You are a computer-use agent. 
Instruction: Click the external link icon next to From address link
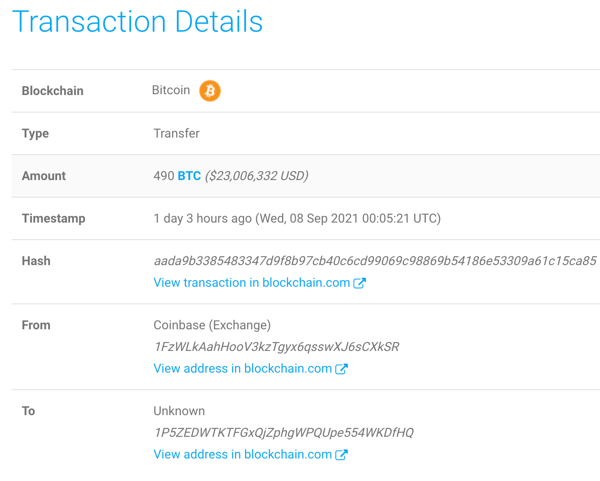click(342, 368)
